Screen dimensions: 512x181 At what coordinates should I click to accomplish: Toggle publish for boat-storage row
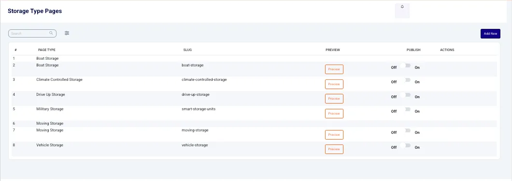406,65
